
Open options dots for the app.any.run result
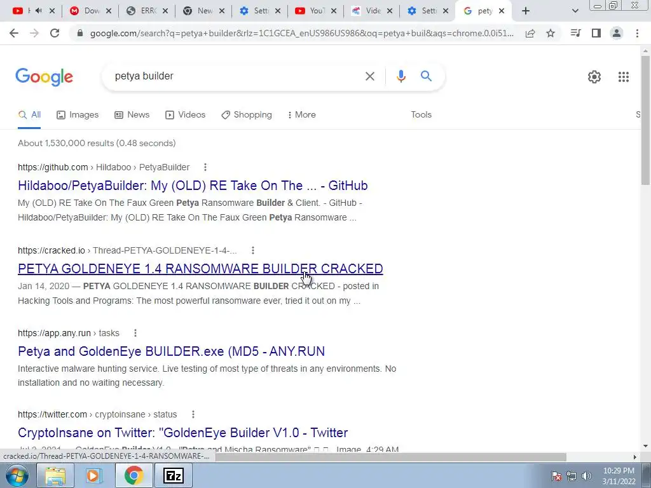coord(135,333)
